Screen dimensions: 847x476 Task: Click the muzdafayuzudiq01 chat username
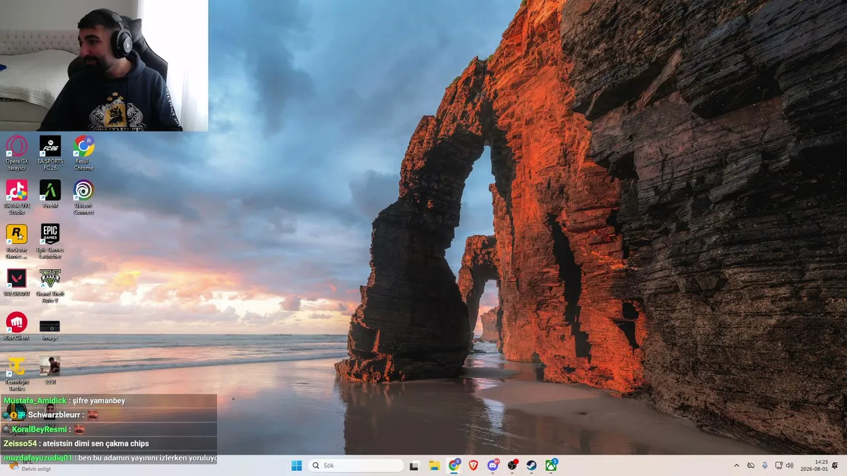coord(38,458)
